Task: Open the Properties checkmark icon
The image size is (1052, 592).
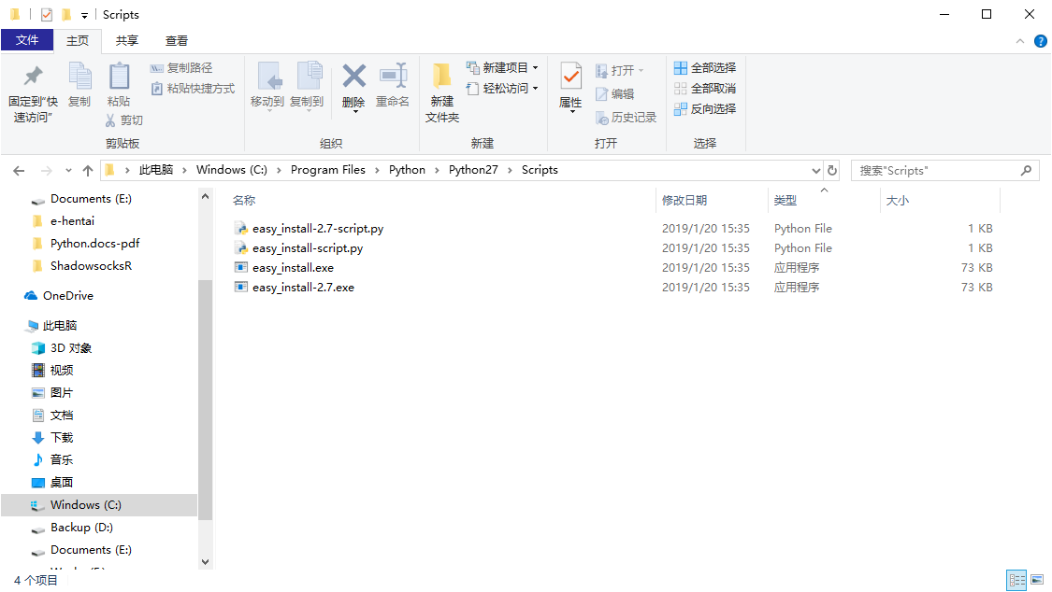Action: tap(571, 78)
